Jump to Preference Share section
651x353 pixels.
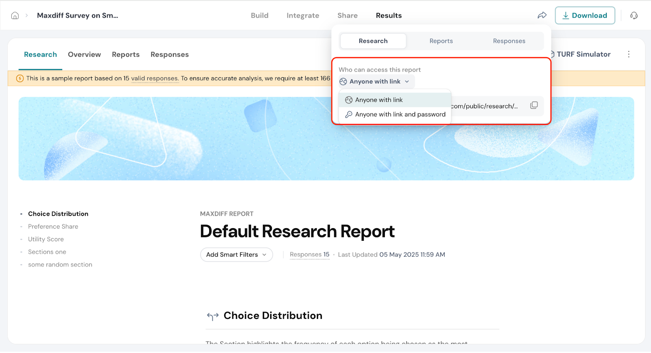click(x=53, y=227)
